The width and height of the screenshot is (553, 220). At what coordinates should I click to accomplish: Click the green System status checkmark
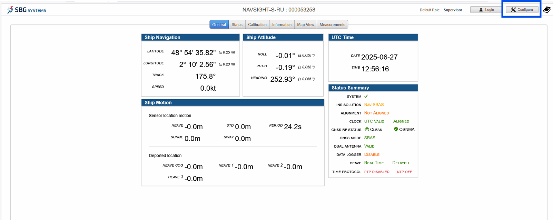point(366,97)
